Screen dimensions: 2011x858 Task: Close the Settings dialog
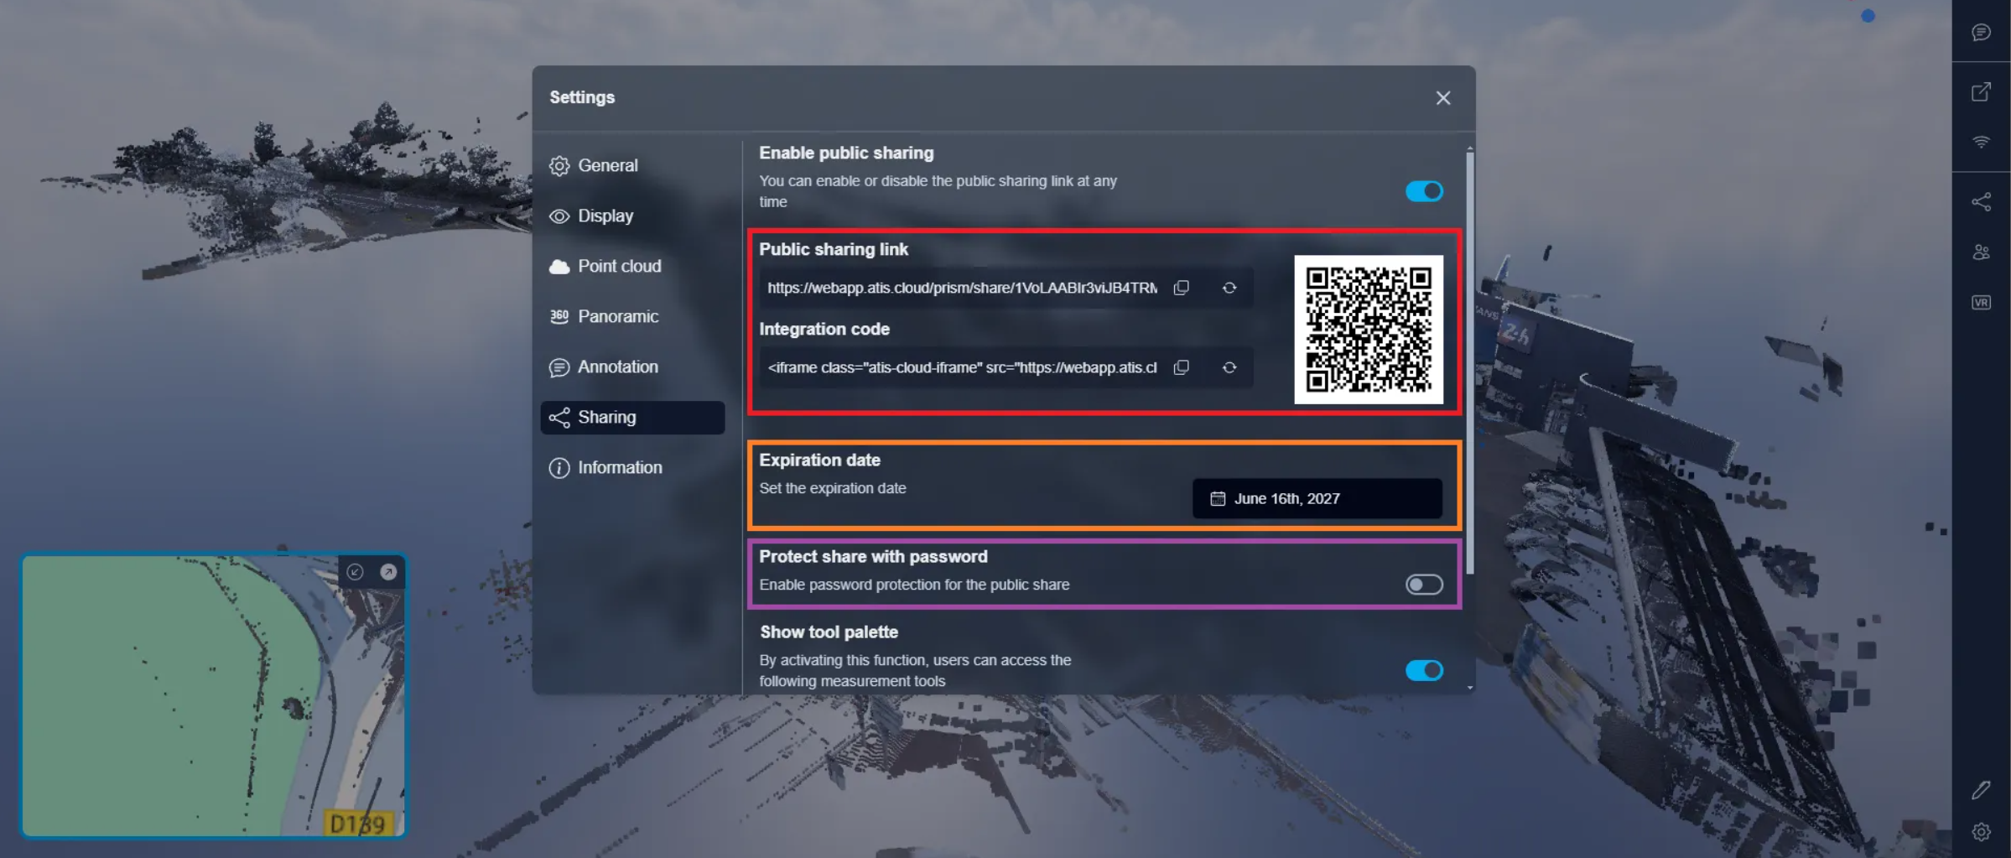[1442, 98]
